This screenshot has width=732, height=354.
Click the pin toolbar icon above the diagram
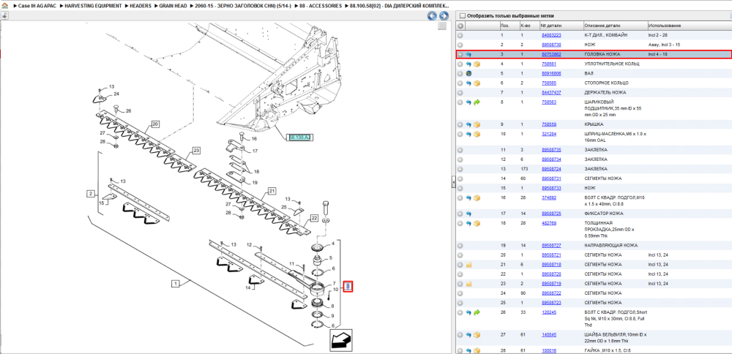tap(4, 16)
